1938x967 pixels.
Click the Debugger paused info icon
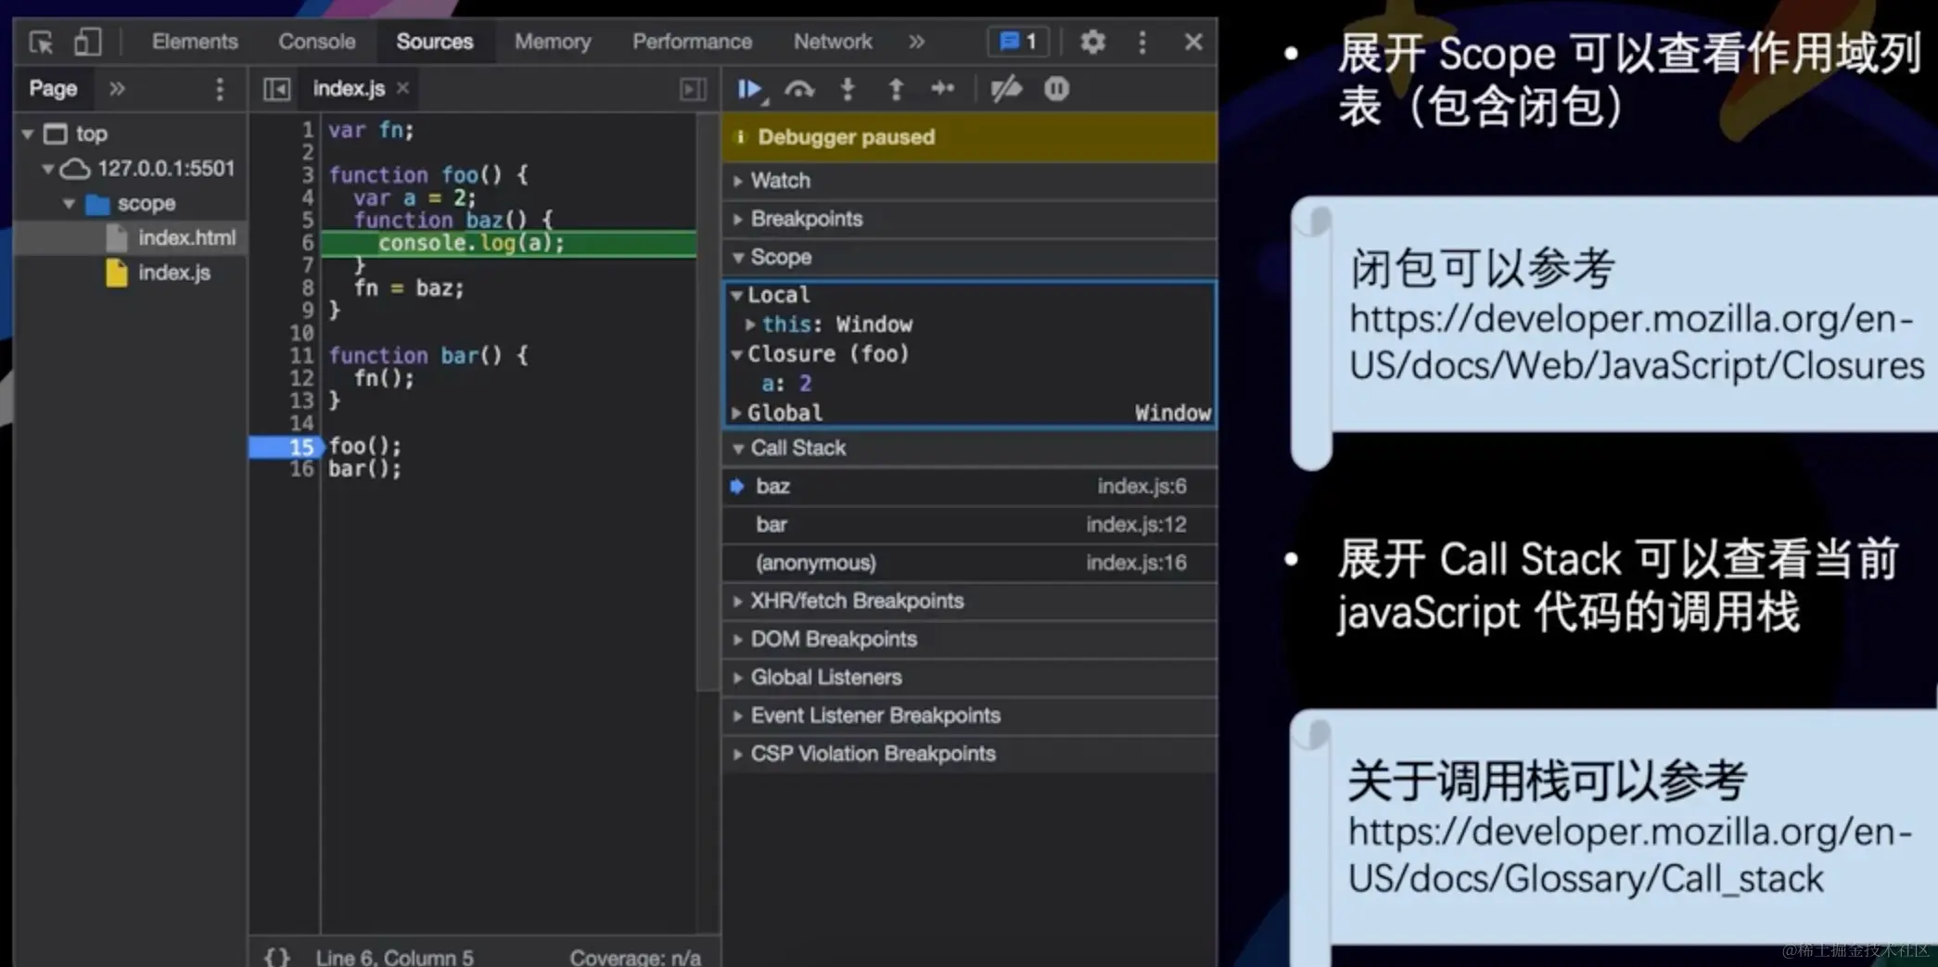pyautogui.click(x=740, y=137)
